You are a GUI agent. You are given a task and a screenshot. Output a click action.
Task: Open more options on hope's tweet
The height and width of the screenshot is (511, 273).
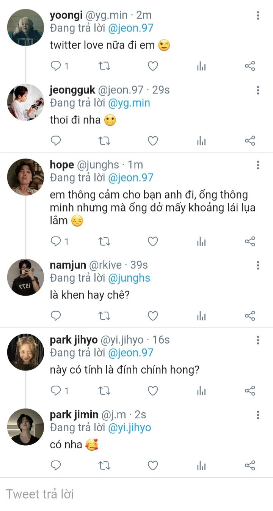click(258, 165)
